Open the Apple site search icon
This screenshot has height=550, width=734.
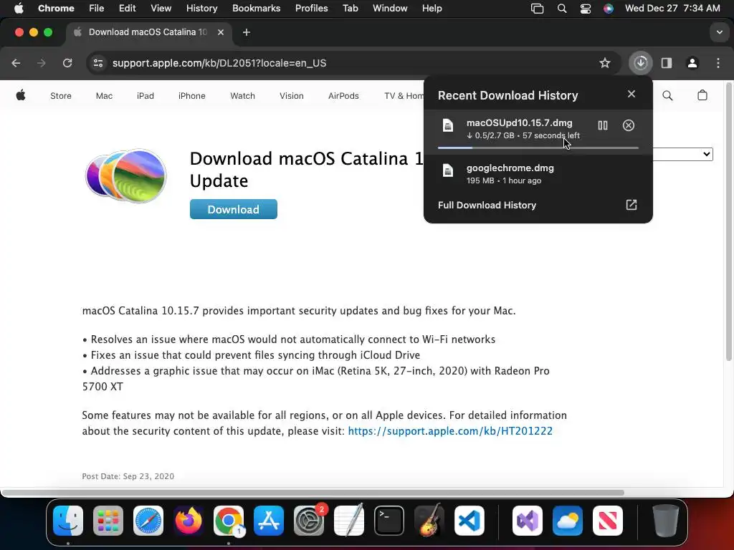coord(667,96)
